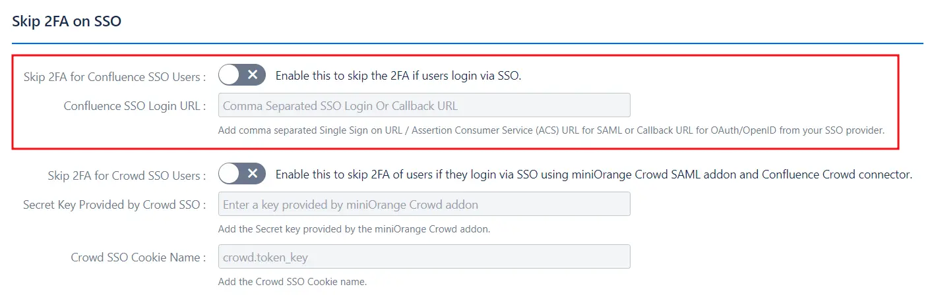Enable Skip 2FA for Crowd SSO Users toggle
The image size is (934, 295).
[x=242, y=174]
